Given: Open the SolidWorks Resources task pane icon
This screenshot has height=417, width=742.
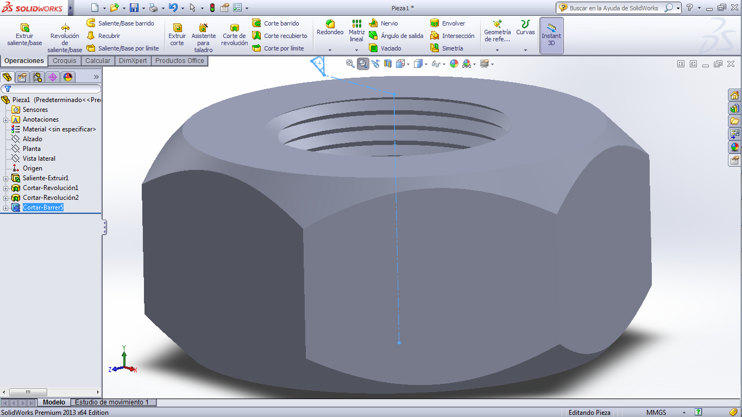Looking at the screenshot, I should click(x=734, y=95).
